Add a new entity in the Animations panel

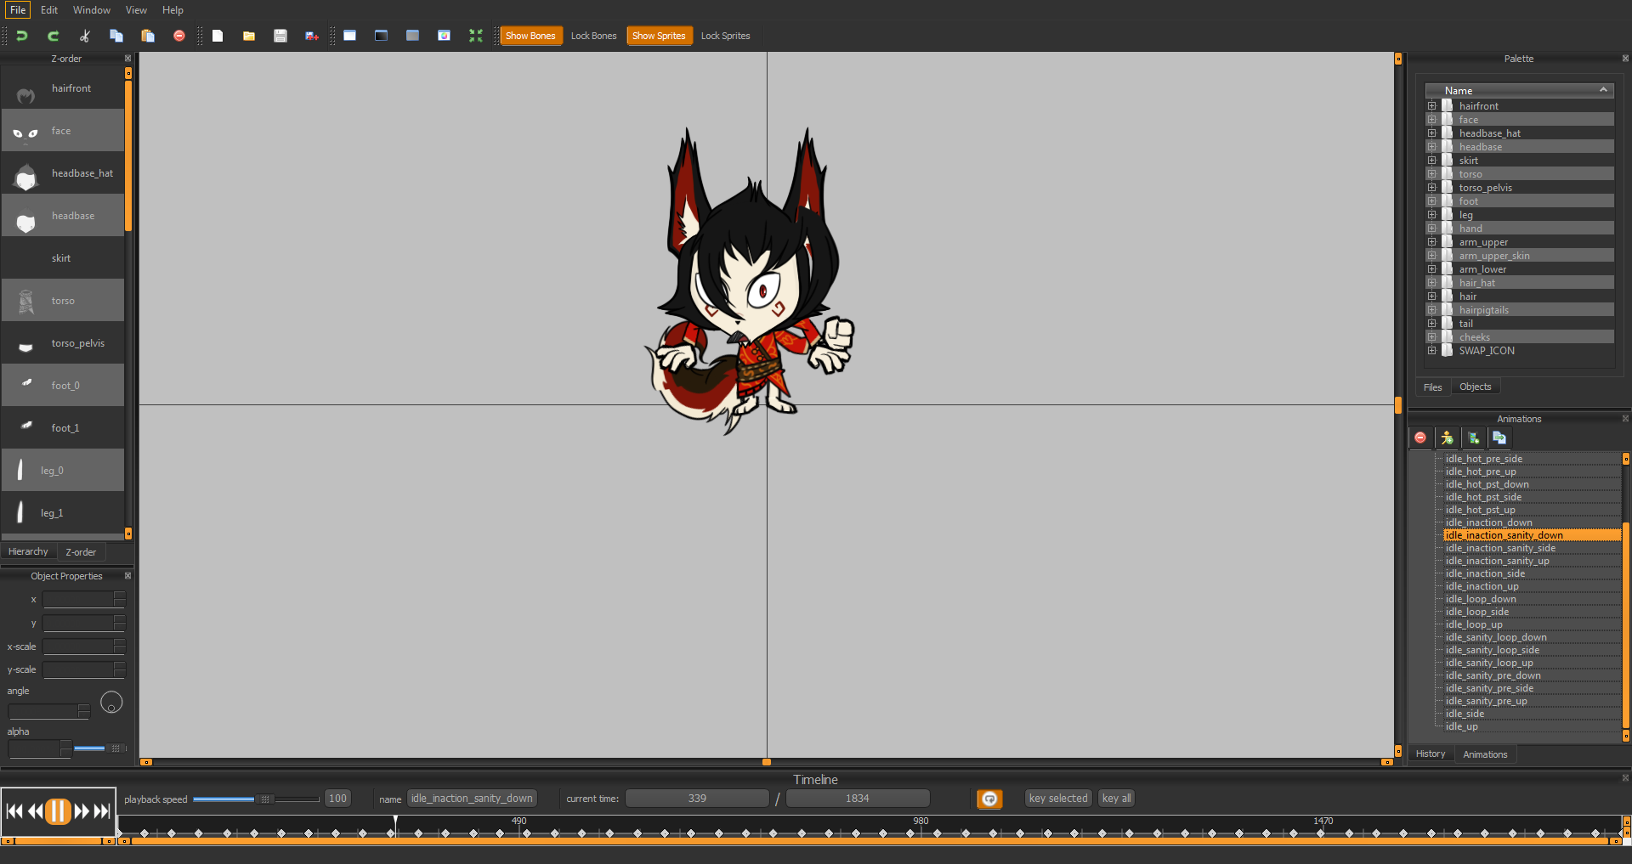(x=1447, y=438)
